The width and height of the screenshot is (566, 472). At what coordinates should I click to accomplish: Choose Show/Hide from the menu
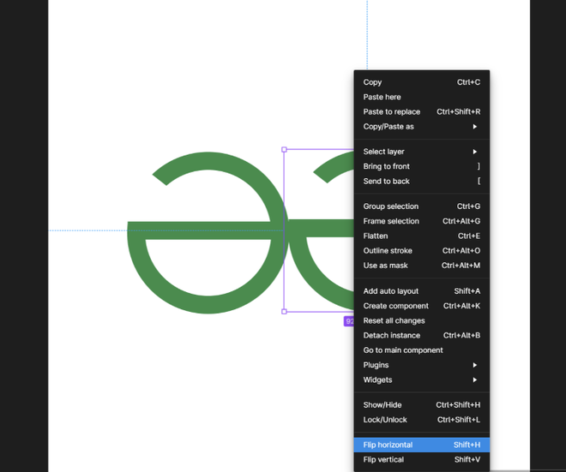pyautogui.click(x=422, y=405)
